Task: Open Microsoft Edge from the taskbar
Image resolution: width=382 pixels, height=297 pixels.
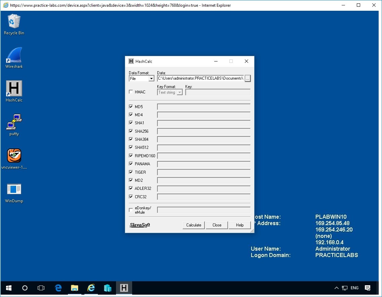Action: point(58,288)
